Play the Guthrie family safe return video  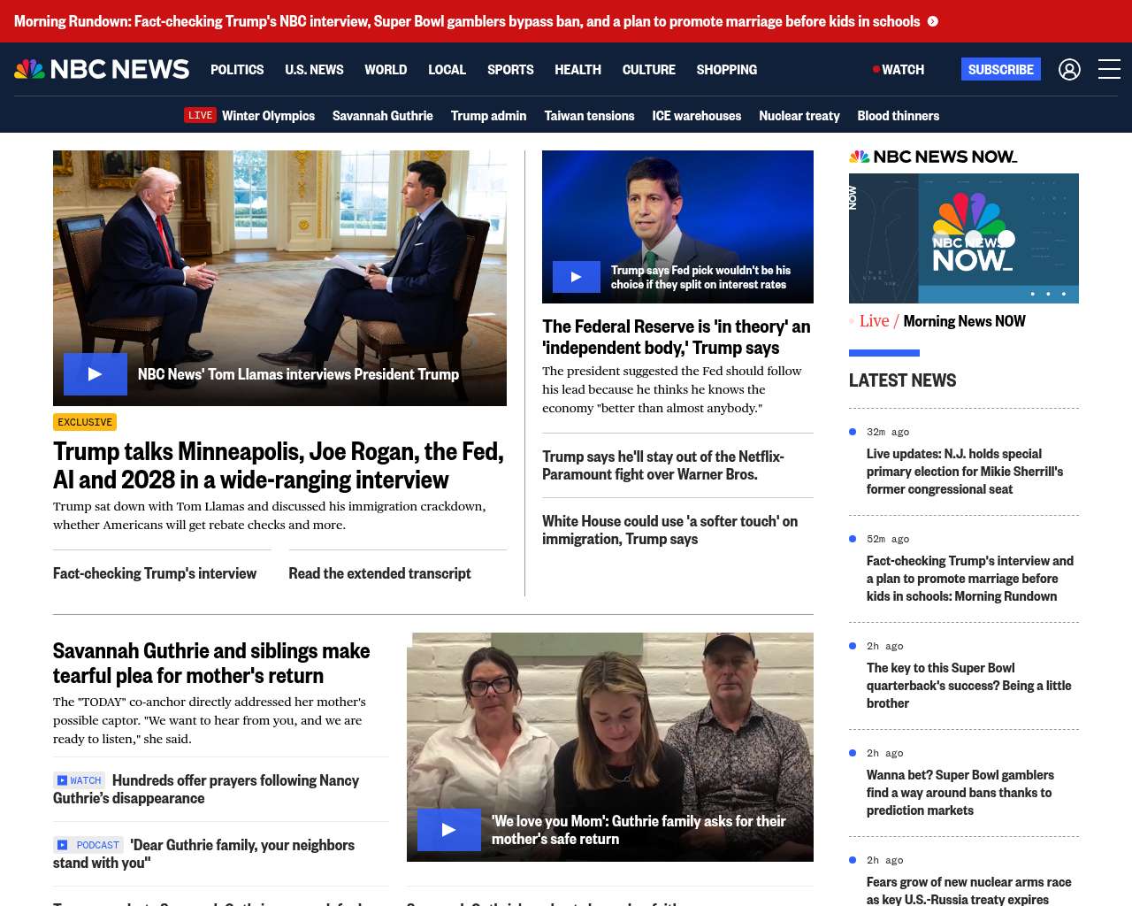(449, 830)
